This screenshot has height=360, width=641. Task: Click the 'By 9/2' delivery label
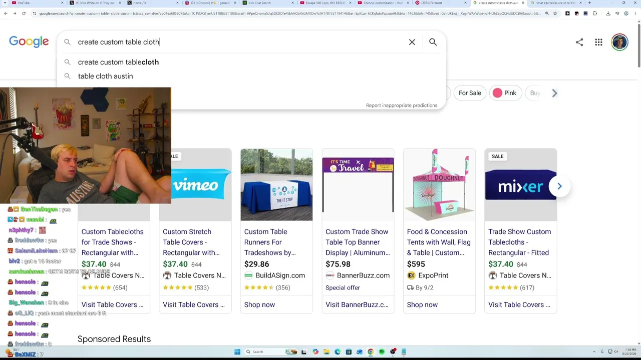[x=424, y=287]
